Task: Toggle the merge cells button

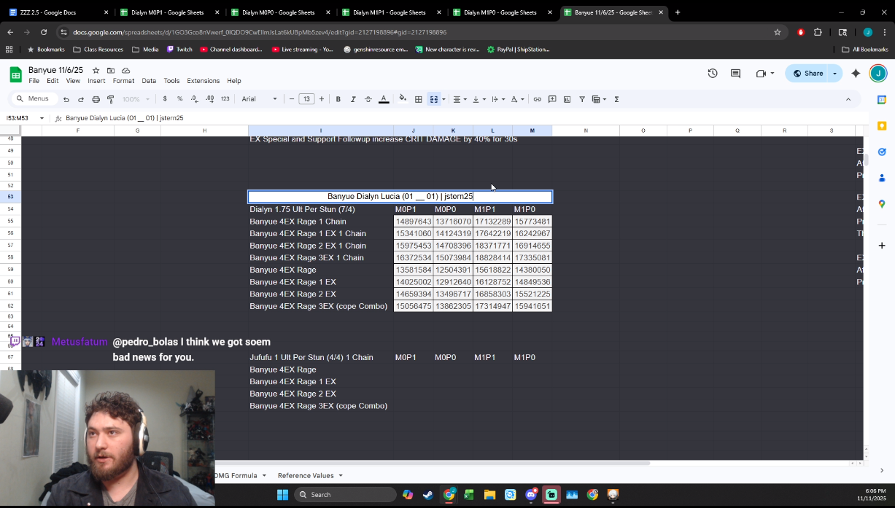Action: pos(434,99)
